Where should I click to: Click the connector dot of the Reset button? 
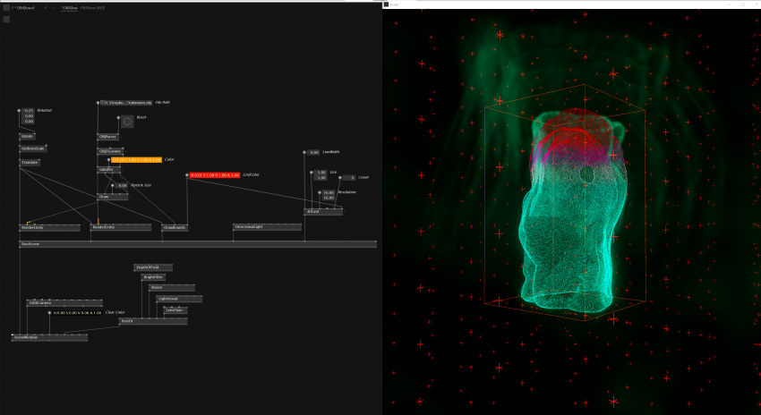tap(118, 117)
